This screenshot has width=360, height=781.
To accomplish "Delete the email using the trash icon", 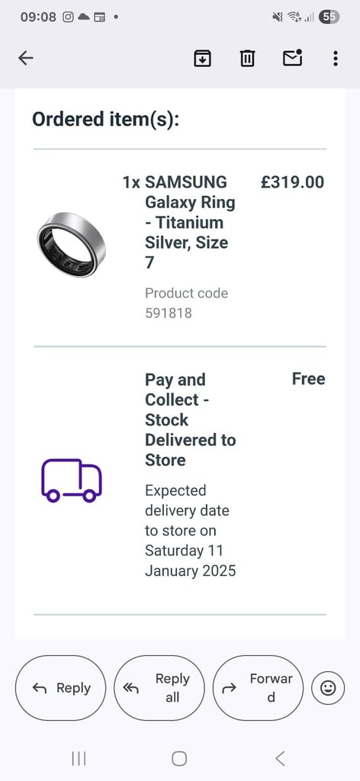I will click(247, 58).
